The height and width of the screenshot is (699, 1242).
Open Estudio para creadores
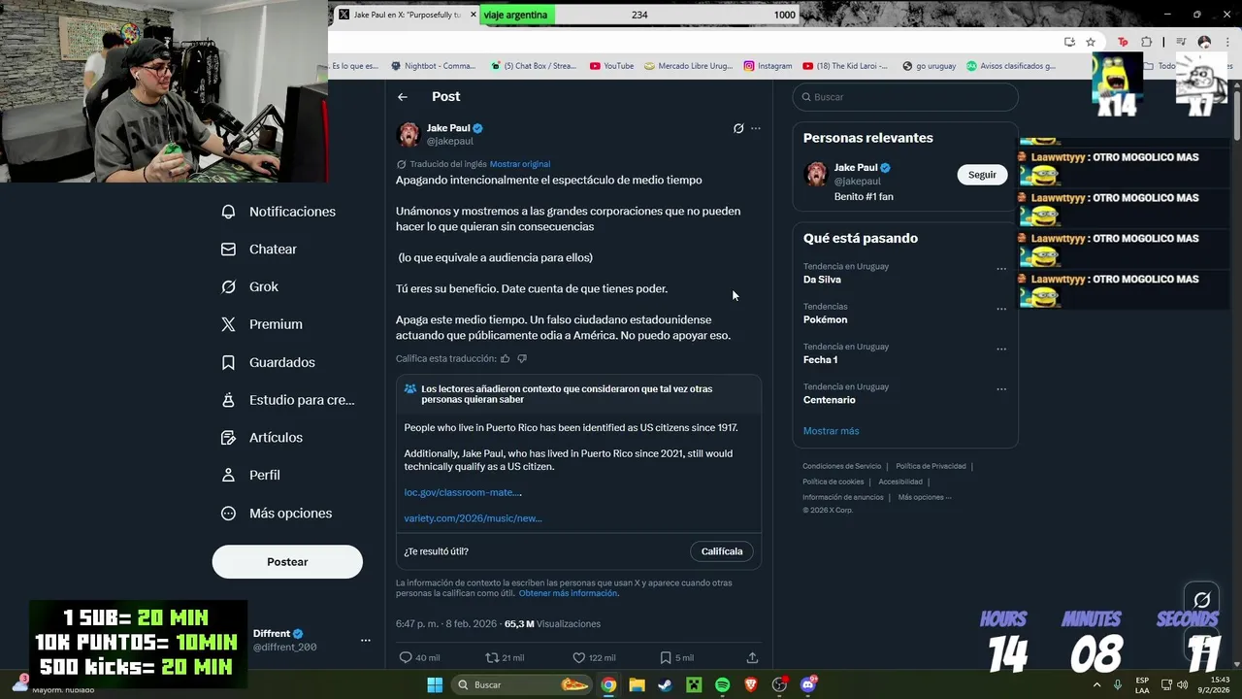coord(287,400)
